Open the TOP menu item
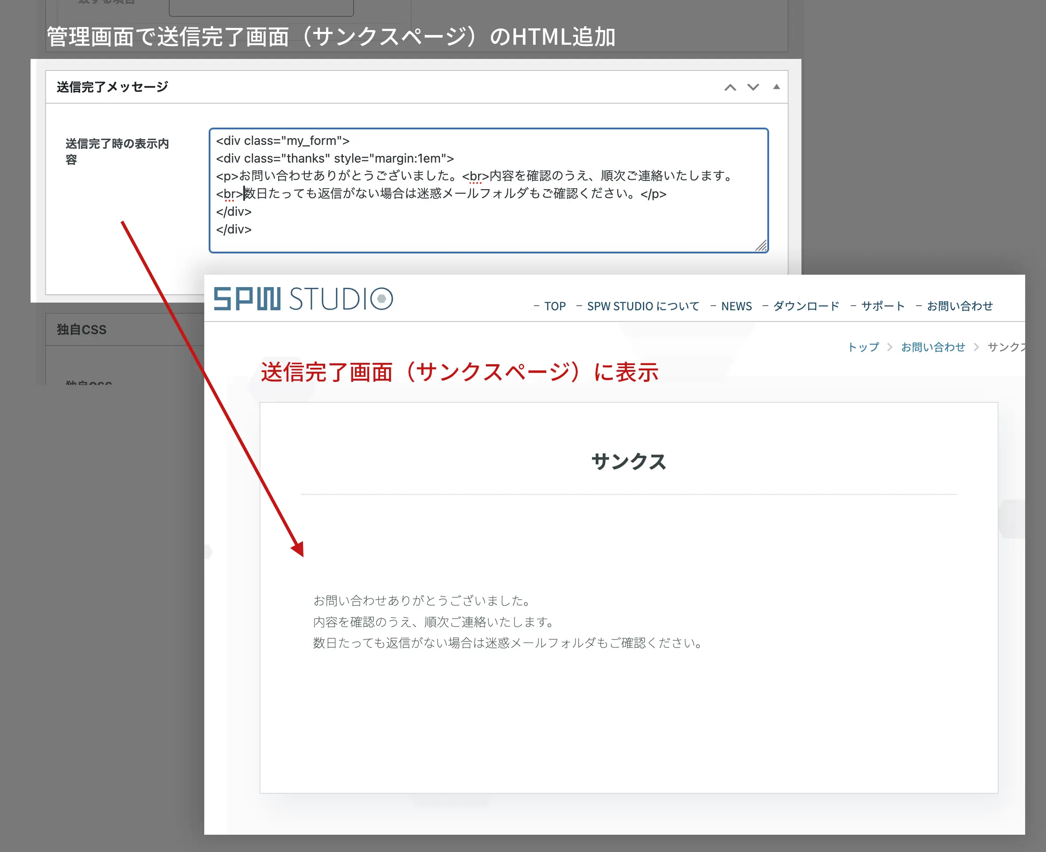The image size is (1046, 852). [555, 306]
